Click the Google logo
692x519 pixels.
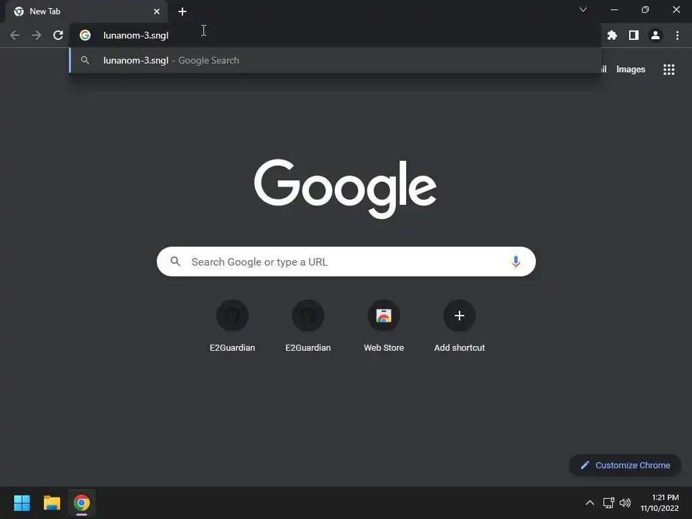(345, 189)
